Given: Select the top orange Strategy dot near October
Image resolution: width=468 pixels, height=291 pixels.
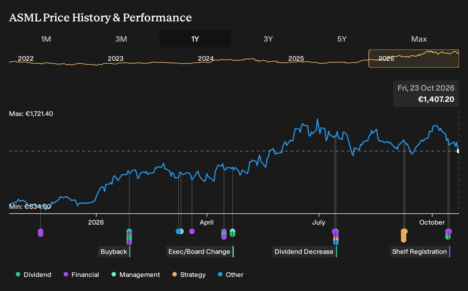Looking at the screenshot, I should pos(404,231).
